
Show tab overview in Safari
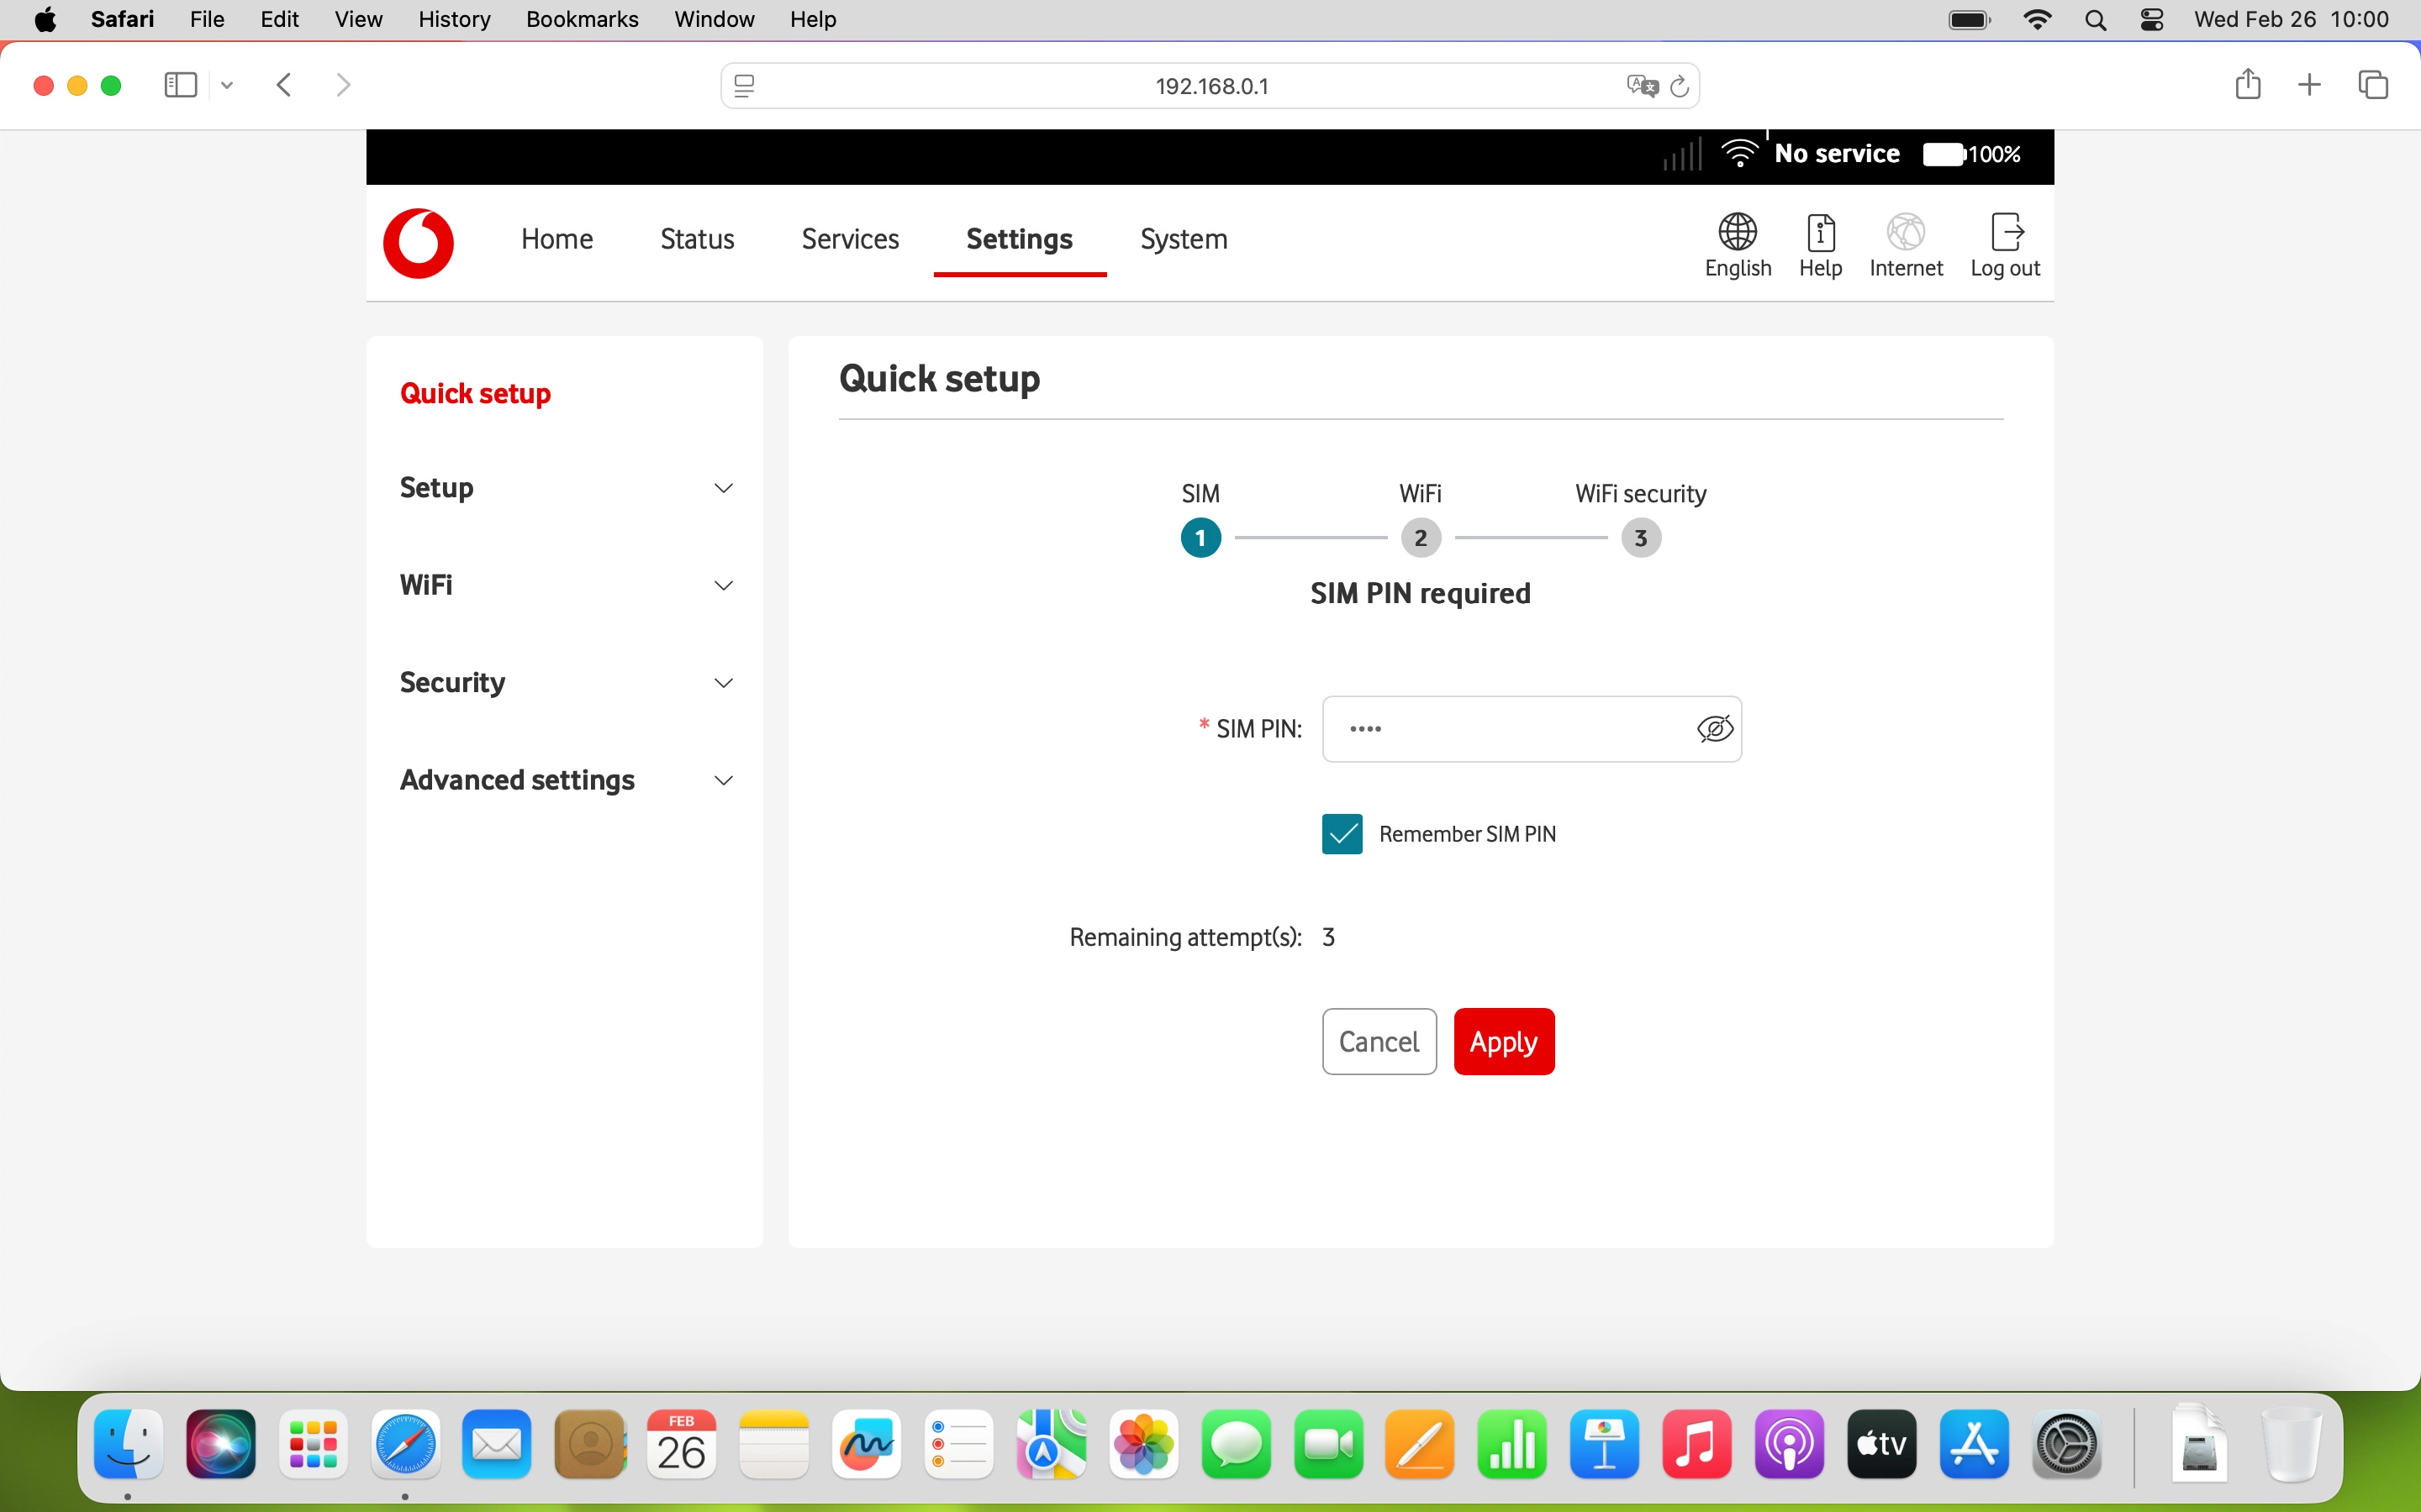(2373, 85)
